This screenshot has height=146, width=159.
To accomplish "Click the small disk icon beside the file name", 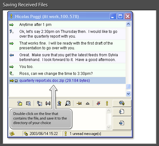I will [16, 81].
